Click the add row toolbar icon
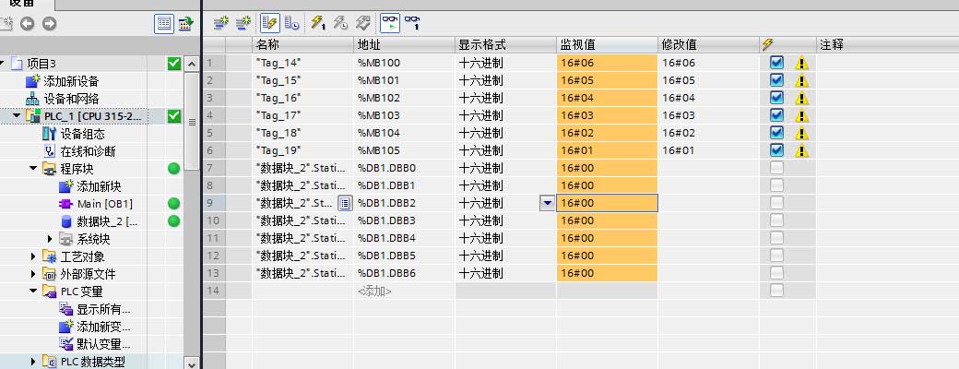 pyautogui.click(x=243, y=23)
